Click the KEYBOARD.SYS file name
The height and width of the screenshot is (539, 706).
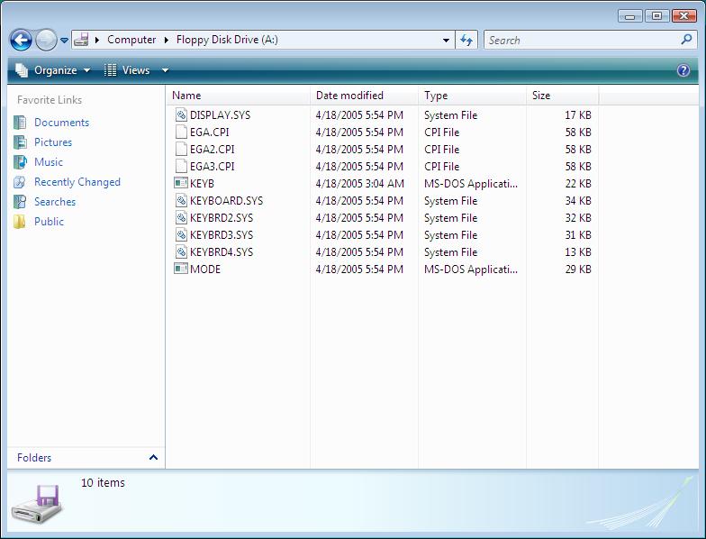pyautogui.click(x=227, y=201)
